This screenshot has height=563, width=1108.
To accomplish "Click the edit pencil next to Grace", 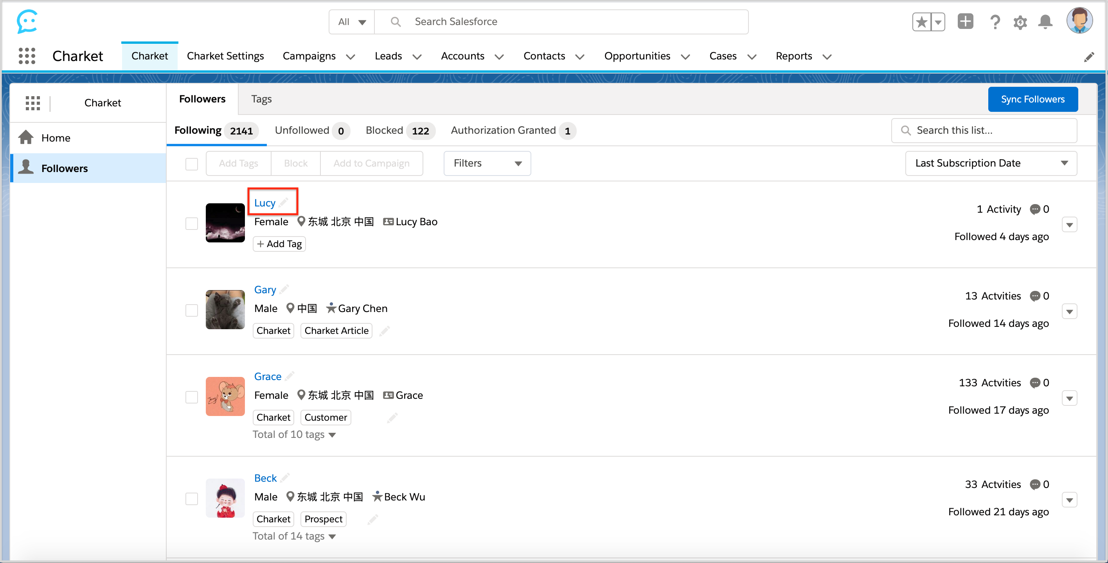I will 290,376.
